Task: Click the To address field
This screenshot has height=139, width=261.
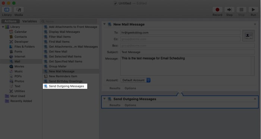Action: click(x=180, y=32)
